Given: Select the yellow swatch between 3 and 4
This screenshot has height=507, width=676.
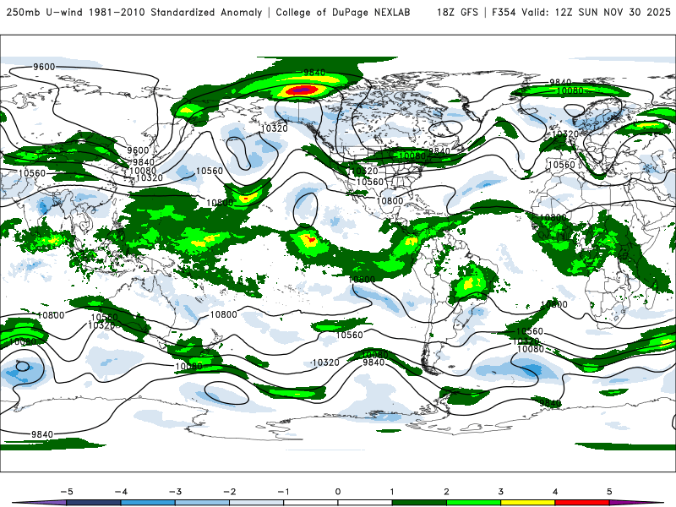Looking at the screenshot, I should [528, 503].
